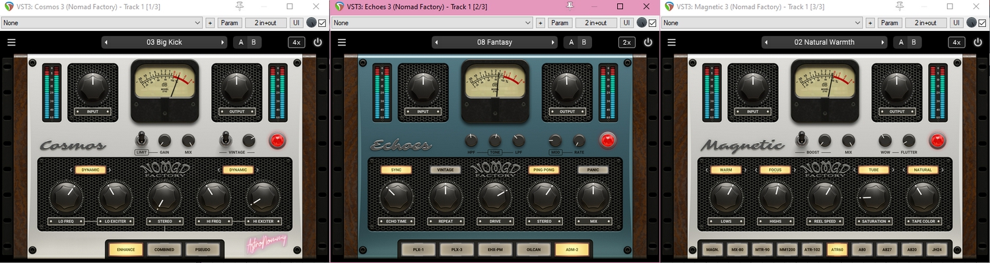Open the hamburger menu in Cosmos plugin
Image resolution: width=990 pixels, height=263 pixels.
(11, 42)
